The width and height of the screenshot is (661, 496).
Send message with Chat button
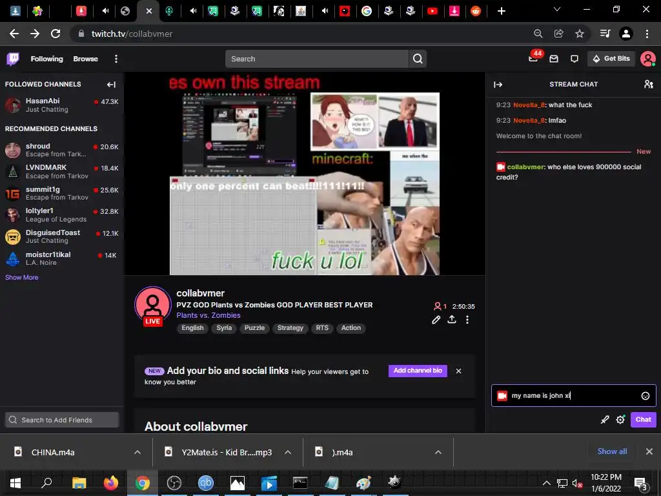click(x=644, y=420)
